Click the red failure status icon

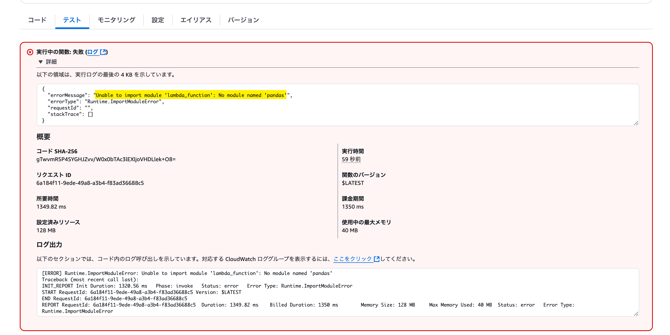coord(30,52)
